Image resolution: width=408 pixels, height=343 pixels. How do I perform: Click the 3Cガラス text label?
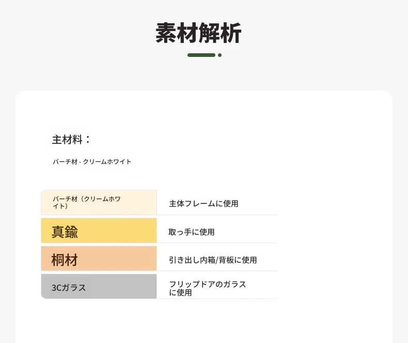tap(69, 288)
